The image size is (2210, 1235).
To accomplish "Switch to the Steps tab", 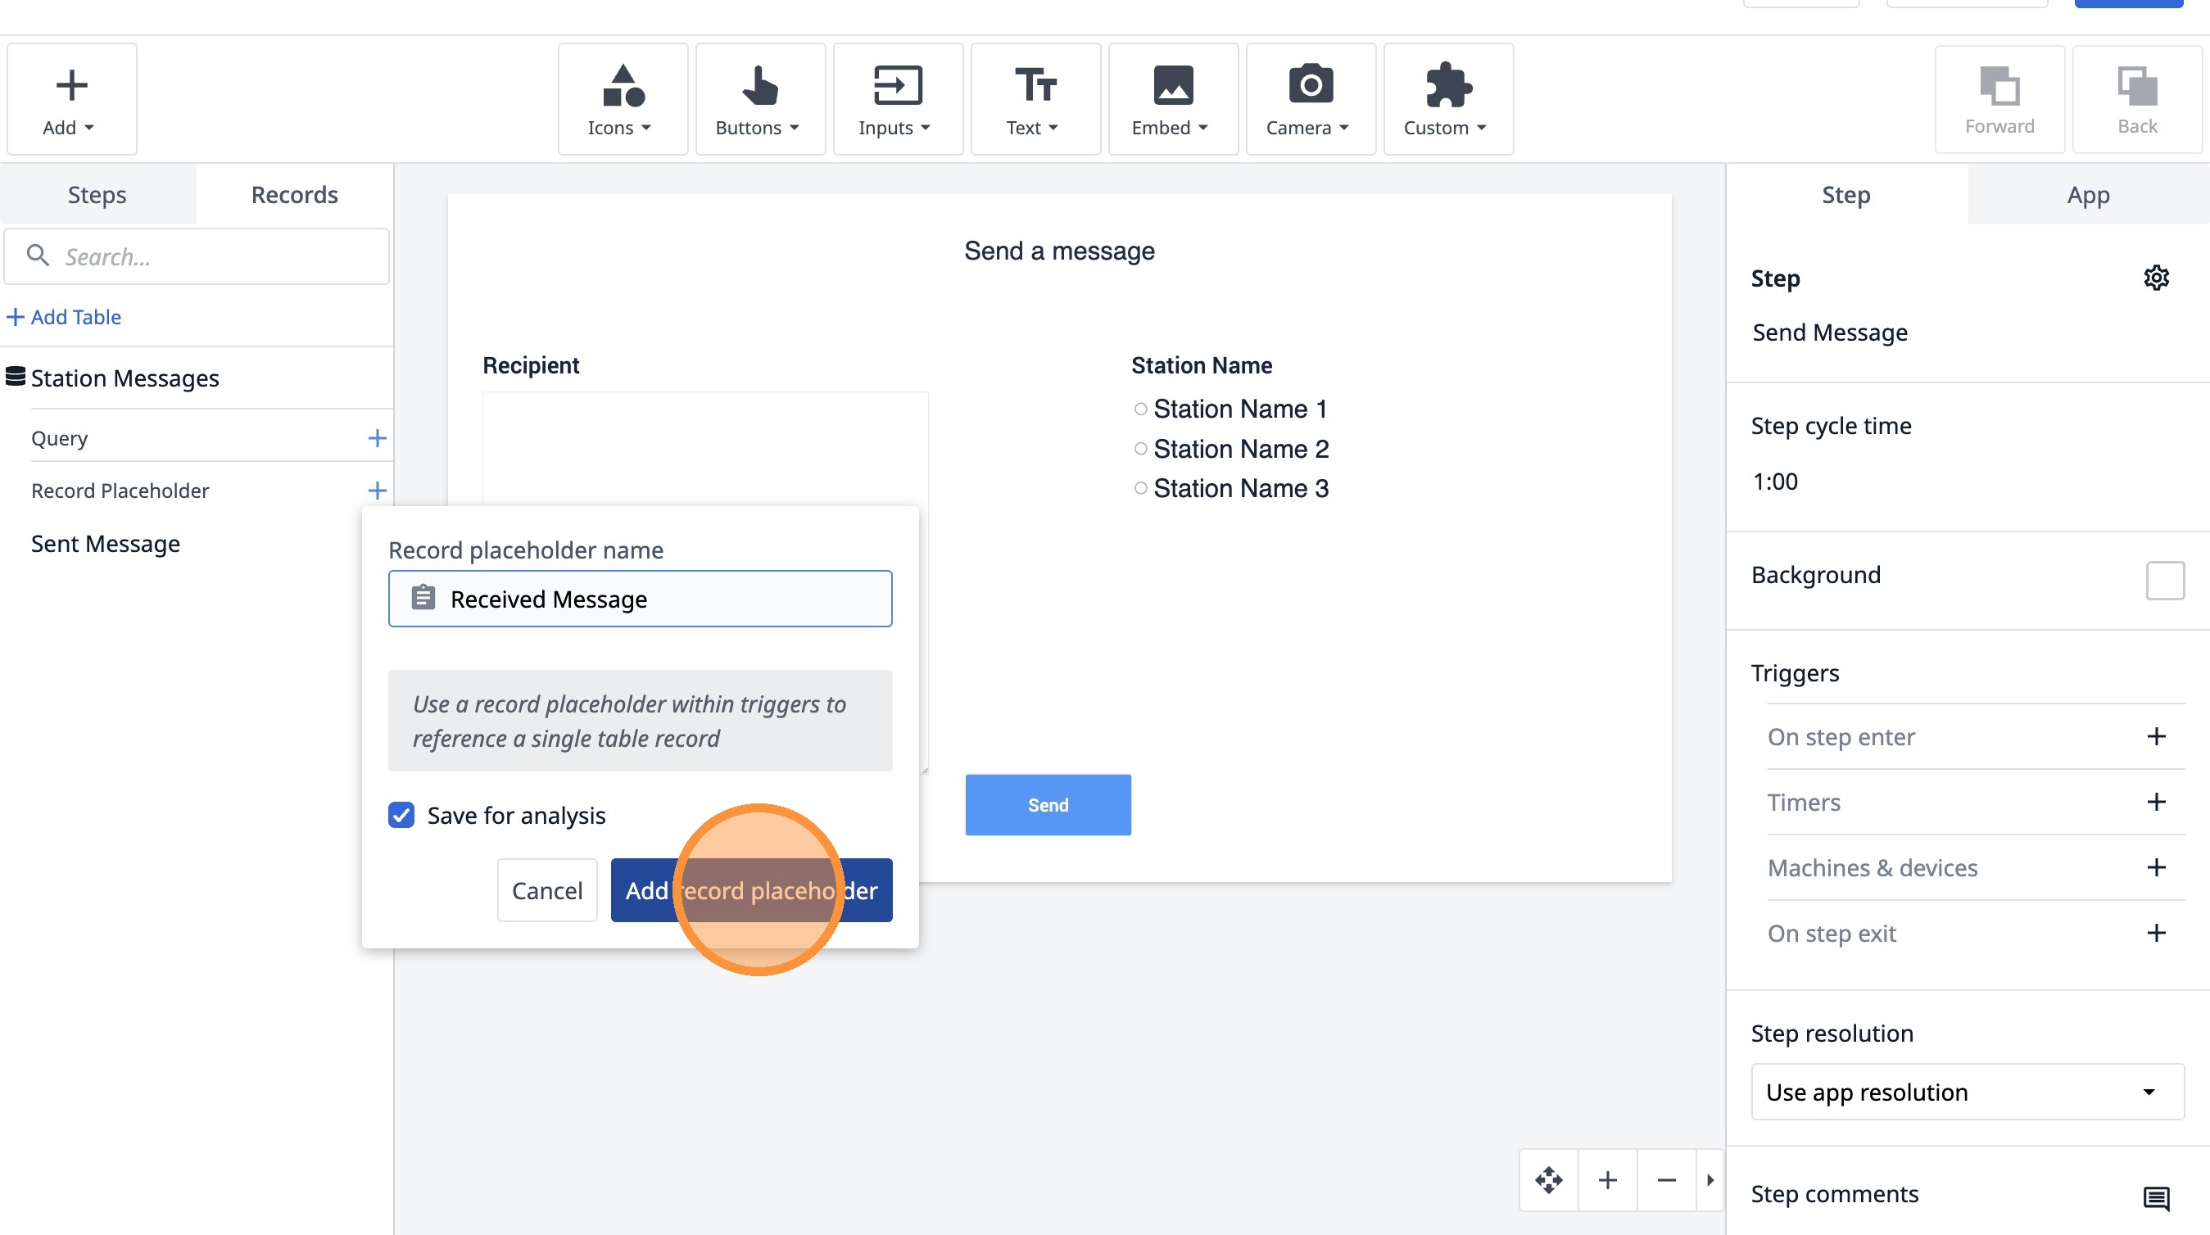I will [97, 195].
